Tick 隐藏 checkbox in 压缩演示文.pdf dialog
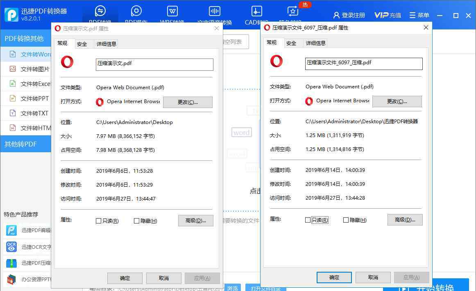This screenshot has width=476, height=291. (x=136, y=221)
